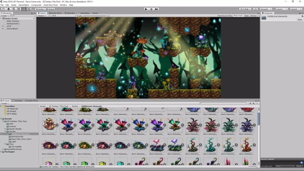
Task: Toggle the Inspector lock icon
Action: (300, 13)
